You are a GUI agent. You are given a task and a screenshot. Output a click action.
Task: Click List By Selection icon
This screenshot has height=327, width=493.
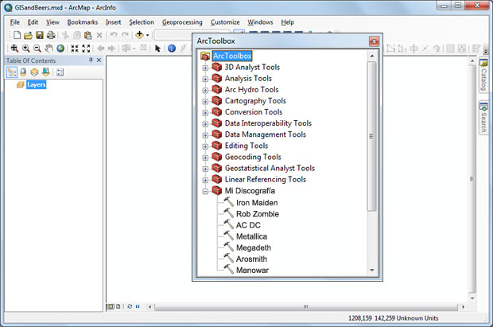coord(46,72)
